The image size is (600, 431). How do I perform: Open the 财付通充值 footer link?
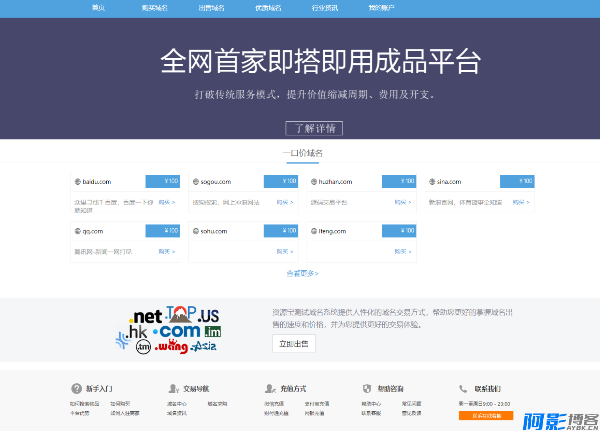coord(276,413)
